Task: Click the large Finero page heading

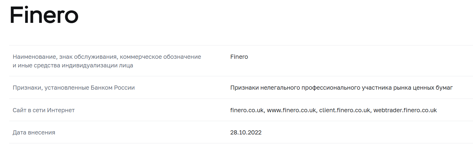Action: (x=44, y=15)
